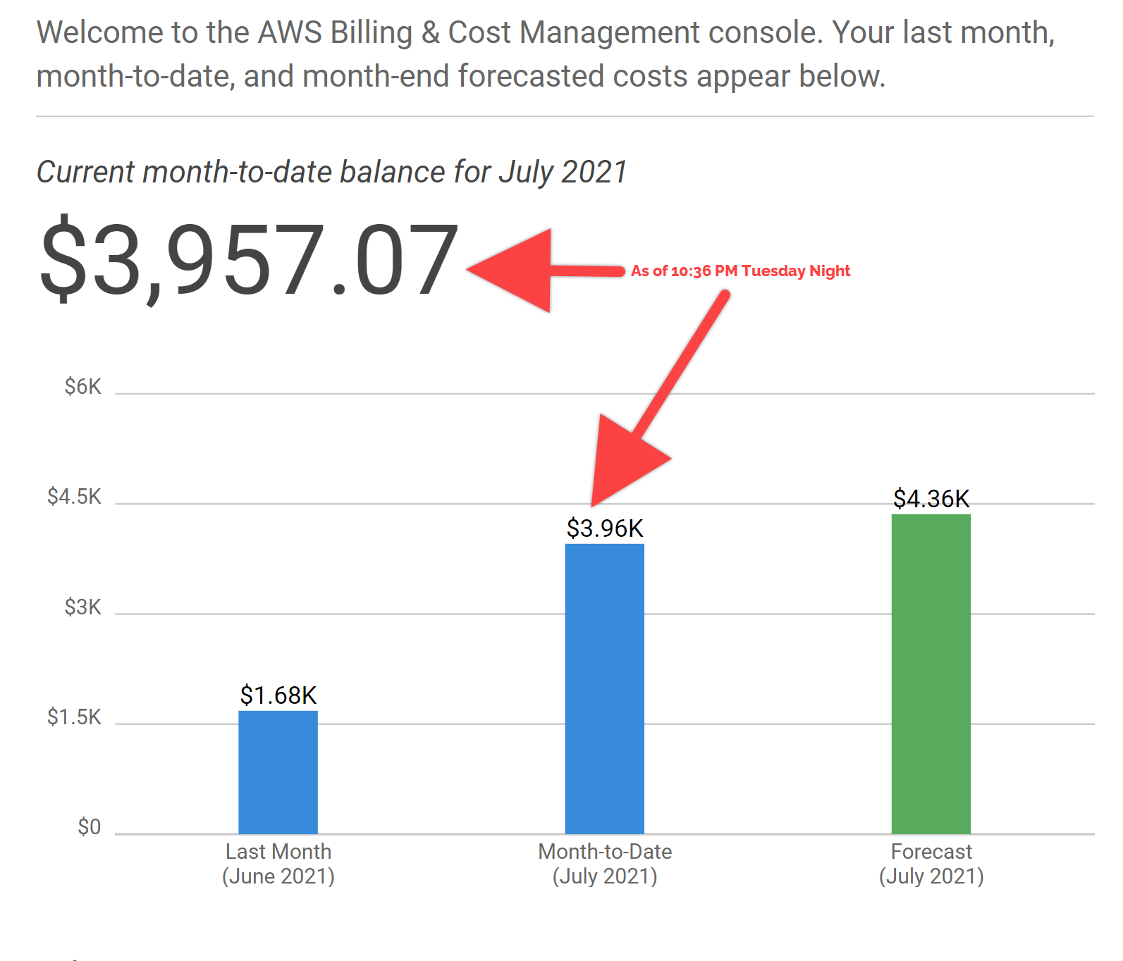
Task: Click the $3K axis label
Action: [82, 607]
